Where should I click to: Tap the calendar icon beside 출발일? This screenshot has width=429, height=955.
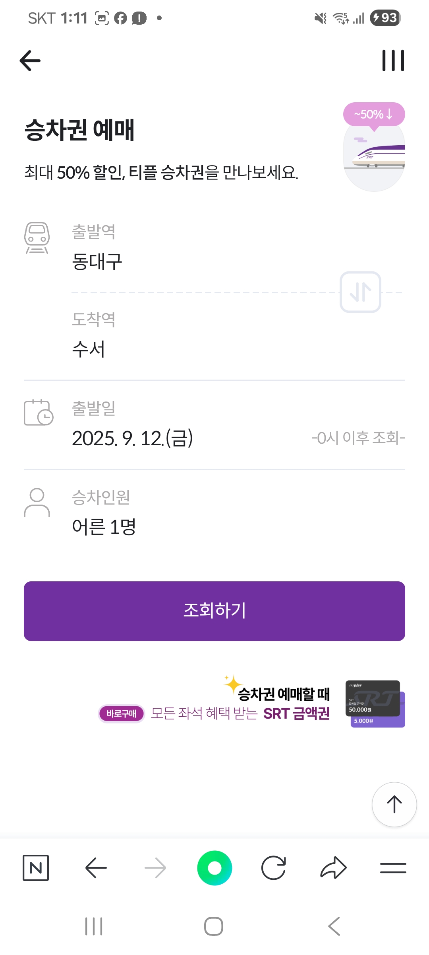tap(39, 412)
